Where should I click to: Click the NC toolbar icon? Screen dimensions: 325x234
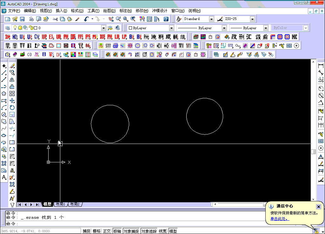tap(295, 37)
